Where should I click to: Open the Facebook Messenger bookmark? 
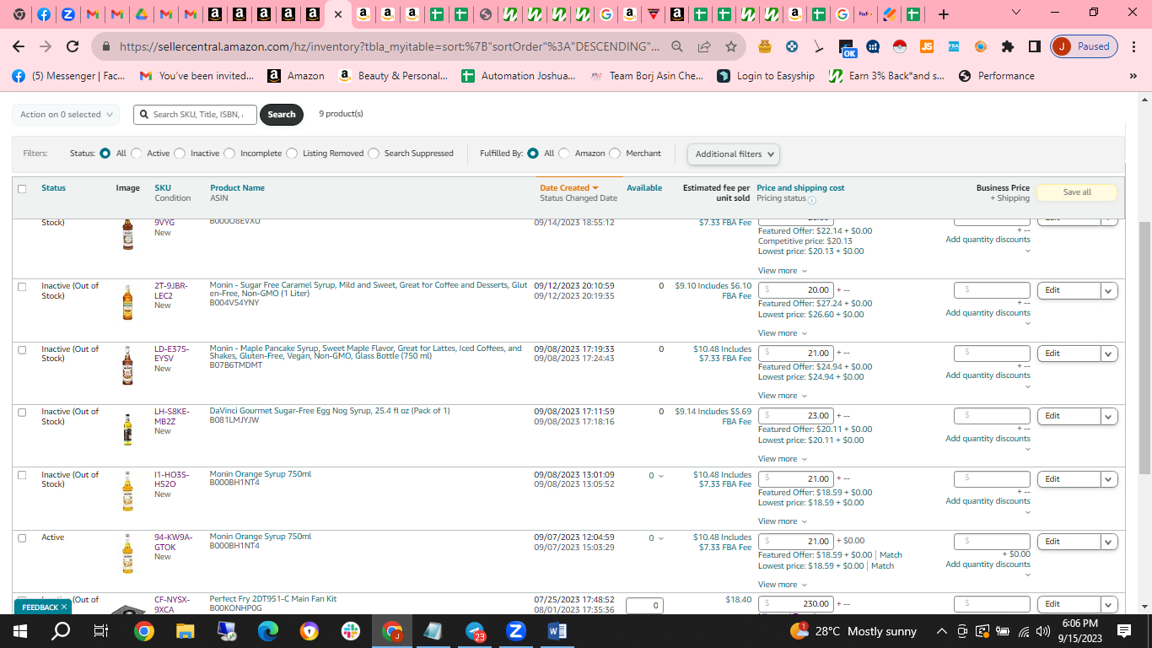67,76
